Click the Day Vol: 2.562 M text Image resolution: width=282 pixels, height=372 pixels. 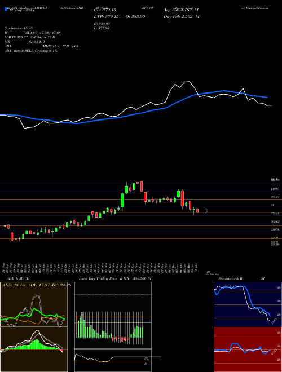[x=182, y=16]
